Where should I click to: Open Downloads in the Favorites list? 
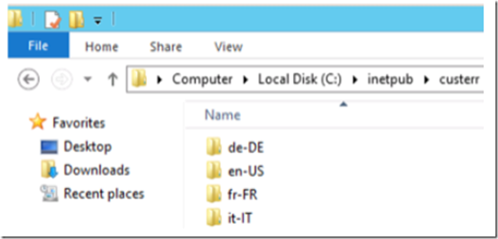tap(97, 170)
